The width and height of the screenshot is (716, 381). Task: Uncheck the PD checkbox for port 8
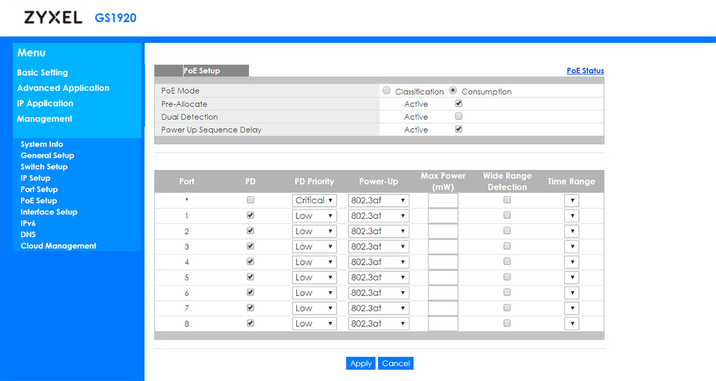click(x=250, y=323)
